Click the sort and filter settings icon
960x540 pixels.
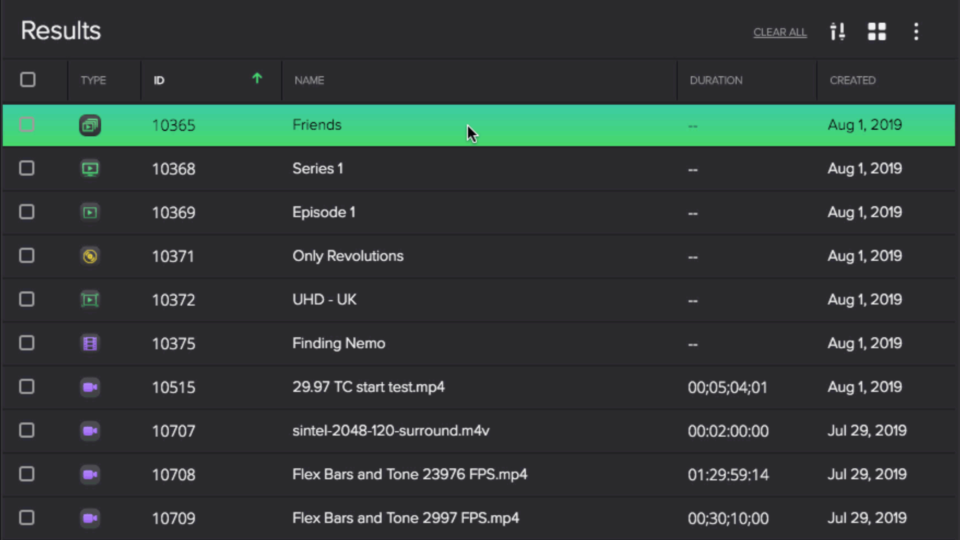pyautogui.click(x=837, y=31)
